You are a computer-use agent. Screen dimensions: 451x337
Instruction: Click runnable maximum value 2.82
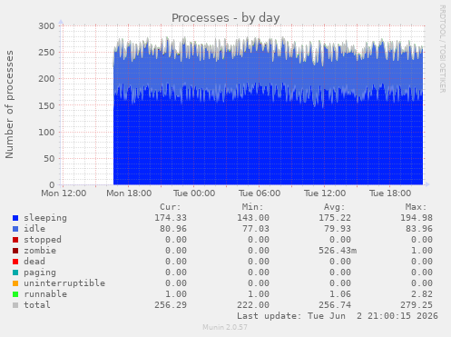pos(422,294)
